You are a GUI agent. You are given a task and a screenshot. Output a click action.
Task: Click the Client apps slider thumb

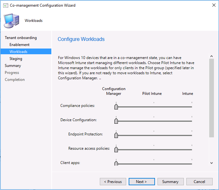click(116, 163)
